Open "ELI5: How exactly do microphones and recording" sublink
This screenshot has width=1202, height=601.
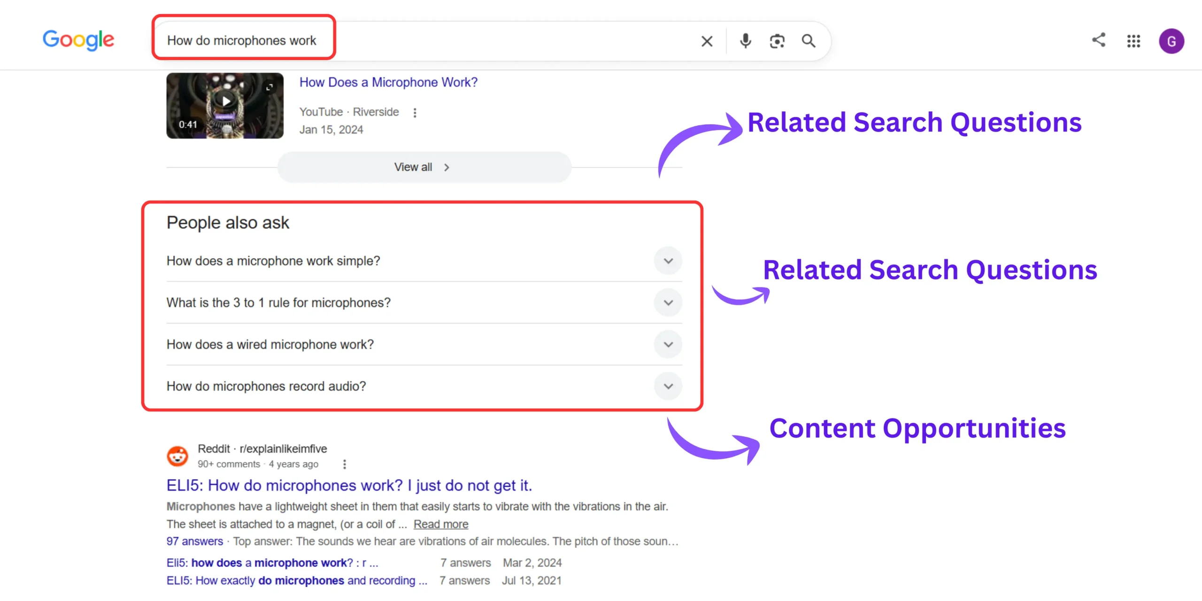(297, 581)
